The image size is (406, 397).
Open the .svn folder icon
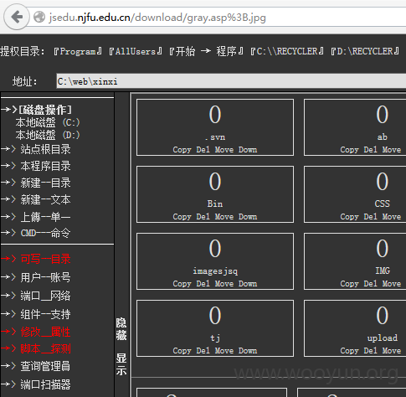coord(215,114)
